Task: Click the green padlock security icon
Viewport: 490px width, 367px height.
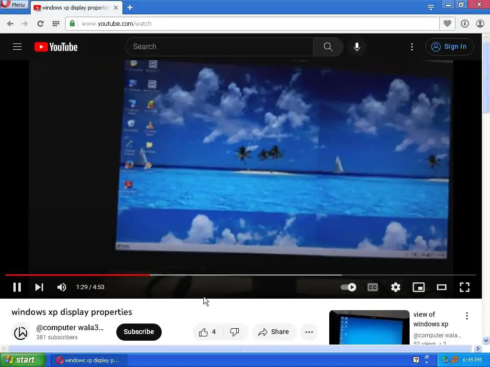Action: (x=72, y=23)
